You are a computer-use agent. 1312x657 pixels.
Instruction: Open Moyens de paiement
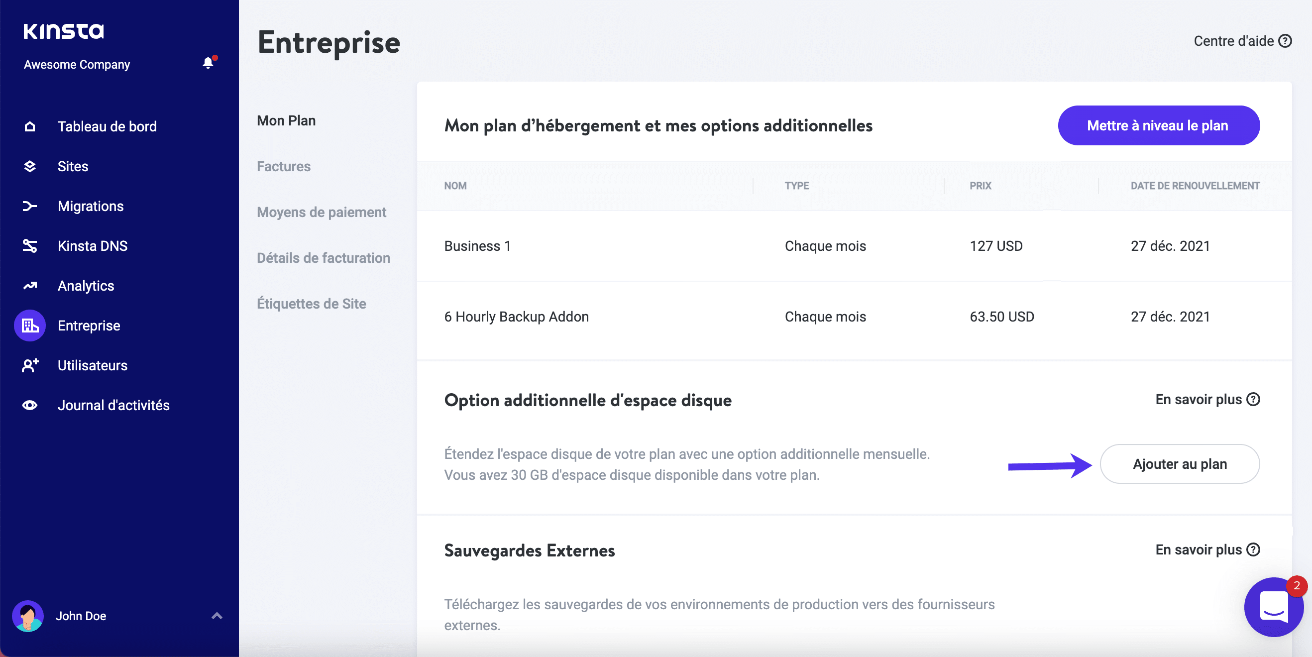click(322, 212)
